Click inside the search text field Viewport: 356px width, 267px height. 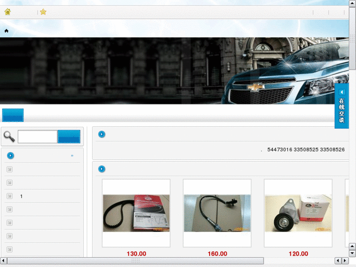coord(38,137)
